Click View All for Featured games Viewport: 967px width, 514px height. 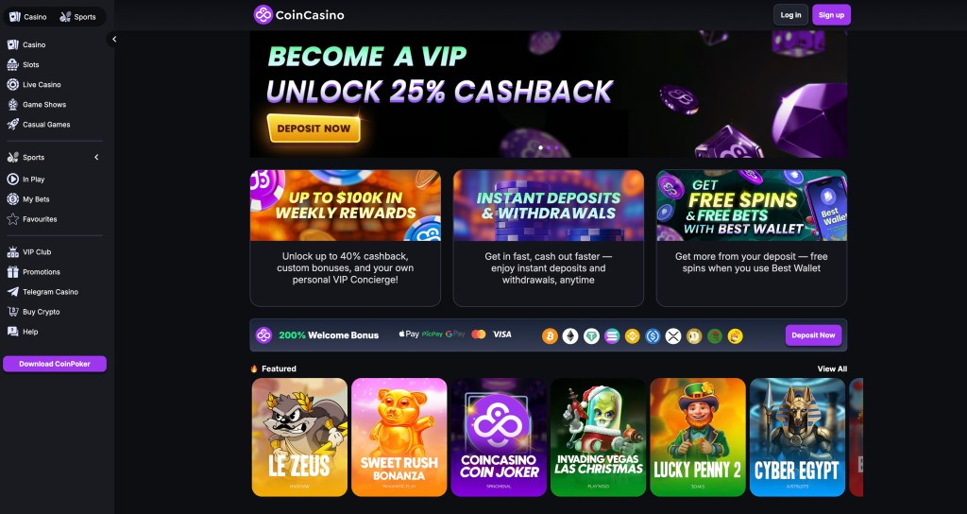coord(832,369)
